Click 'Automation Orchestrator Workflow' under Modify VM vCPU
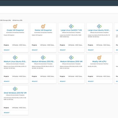Screen dimensions: 118x118 pyautogui.click(x=99, y=64)
